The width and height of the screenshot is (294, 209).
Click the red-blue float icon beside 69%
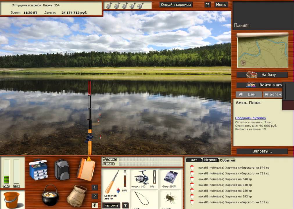click(118, 190)
